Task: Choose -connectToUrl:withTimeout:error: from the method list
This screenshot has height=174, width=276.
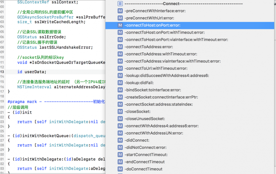Action: 155,68
